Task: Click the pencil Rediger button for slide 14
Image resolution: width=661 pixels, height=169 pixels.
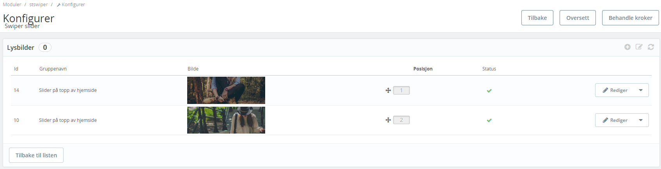Action: tap(615, 90)
